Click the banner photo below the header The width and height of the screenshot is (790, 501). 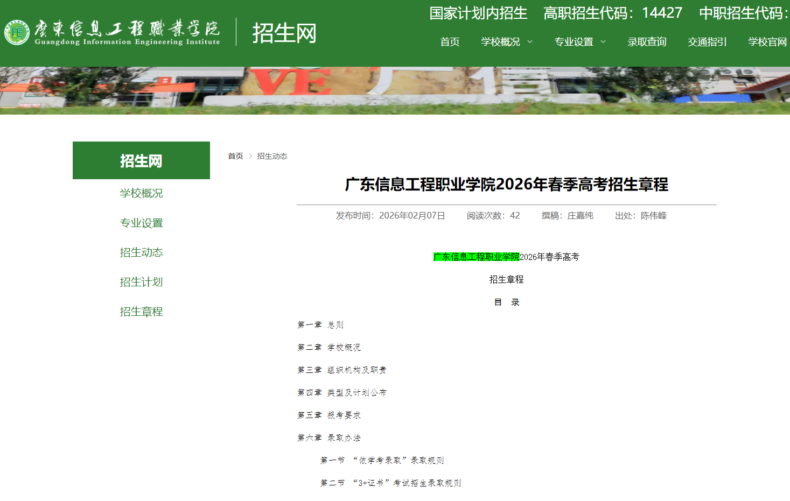click(395, 88)
